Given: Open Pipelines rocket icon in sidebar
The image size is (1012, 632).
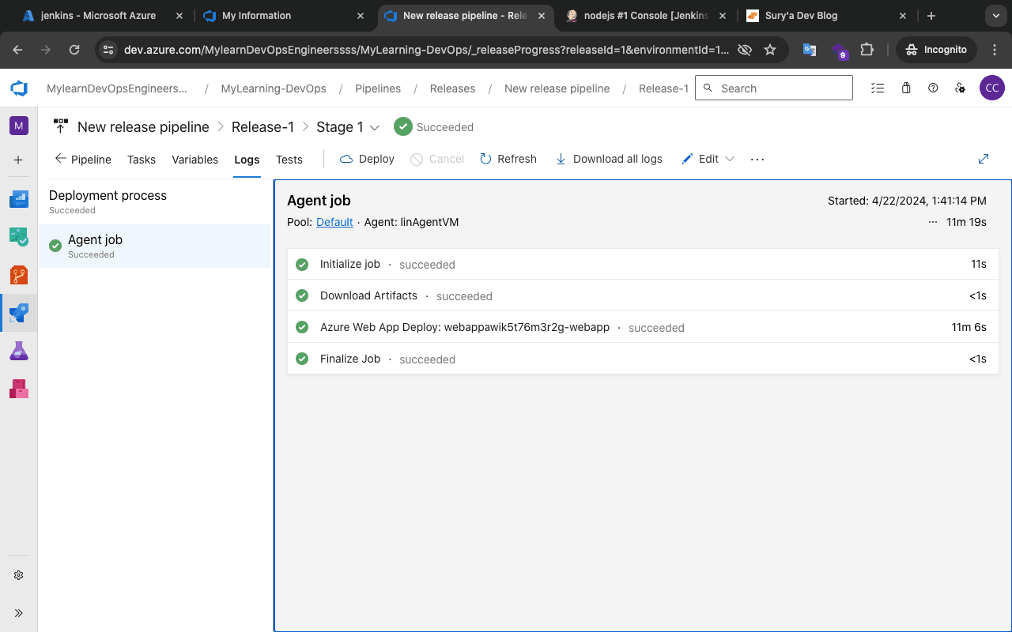Looking at the screenshot, I should [19, 314].
